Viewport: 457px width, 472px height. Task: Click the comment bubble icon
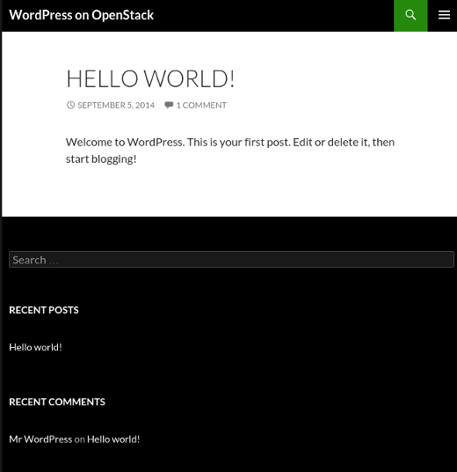click(x=169, y=105)
